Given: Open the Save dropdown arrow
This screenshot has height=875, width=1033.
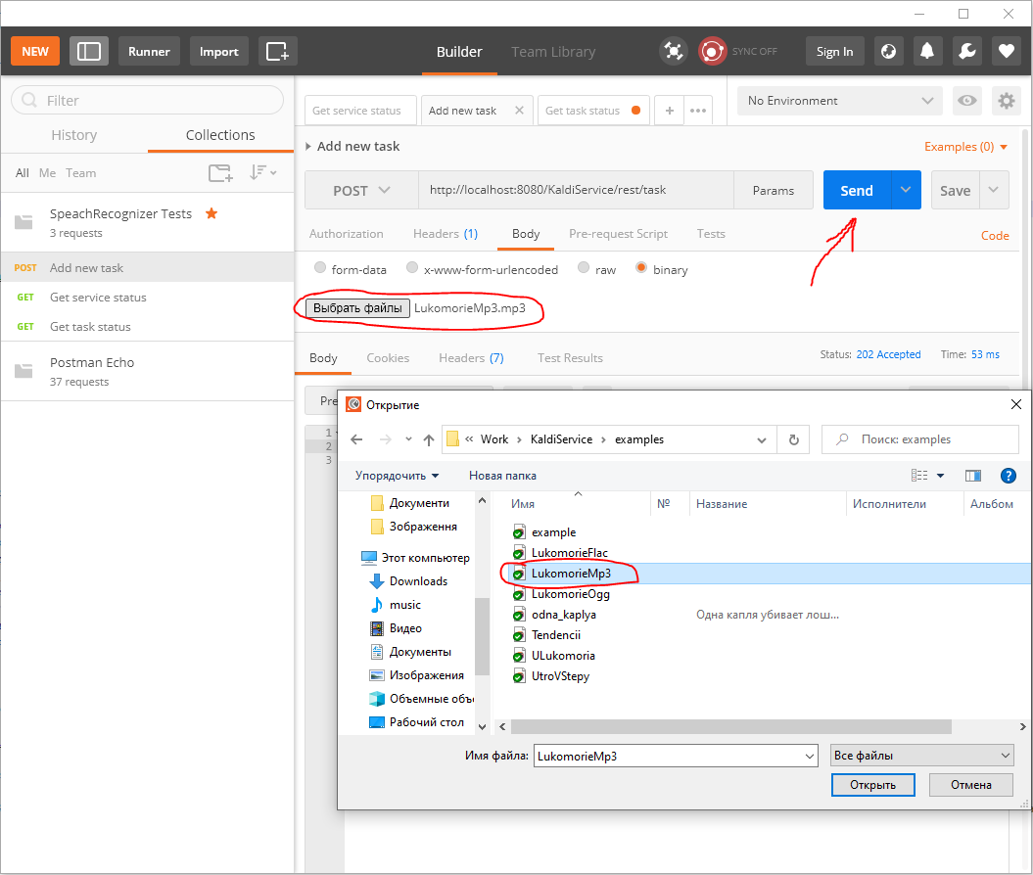Looking at the screenshot, I should pyautogui.click(x=994, y=190).
